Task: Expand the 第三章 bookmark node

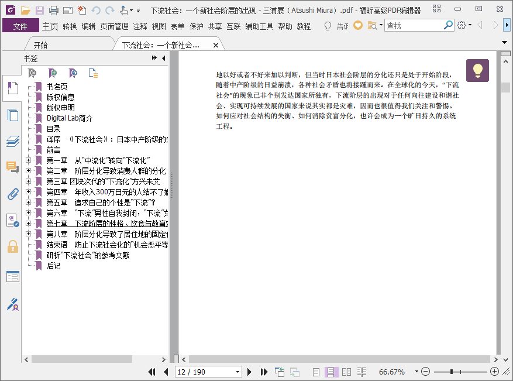Action: point(29,181)
